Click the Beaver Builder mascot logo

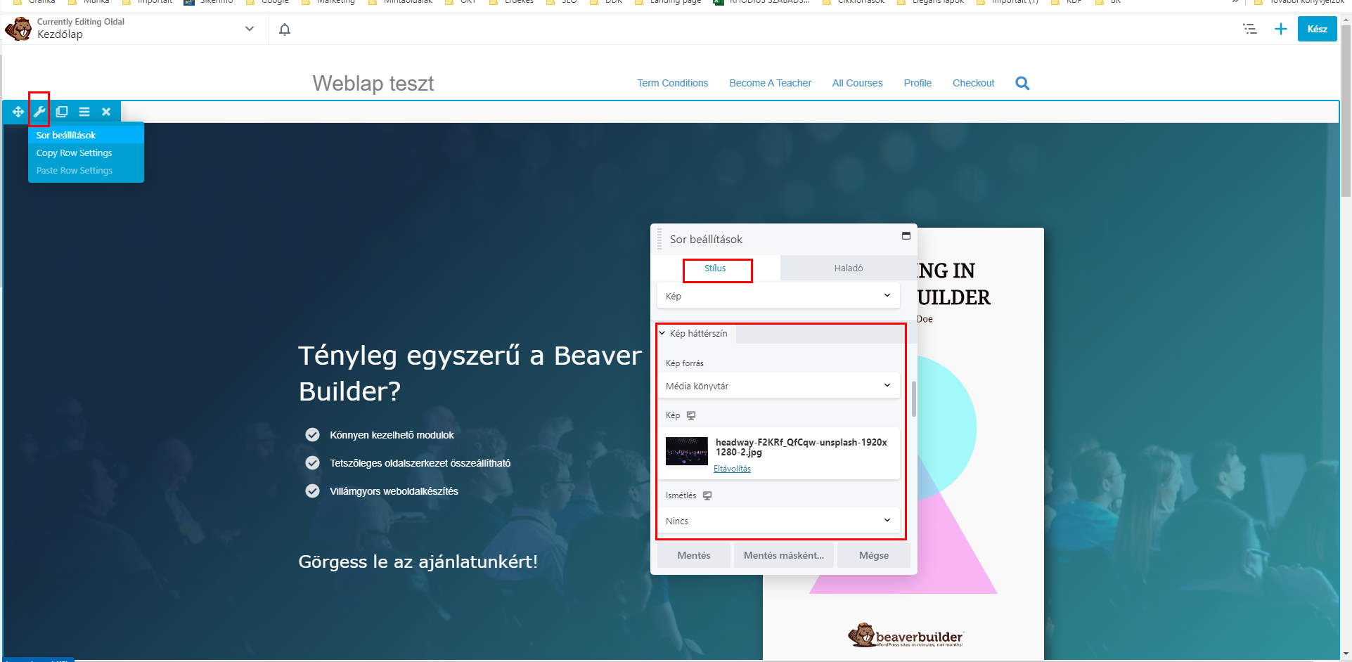click(18, 29)
